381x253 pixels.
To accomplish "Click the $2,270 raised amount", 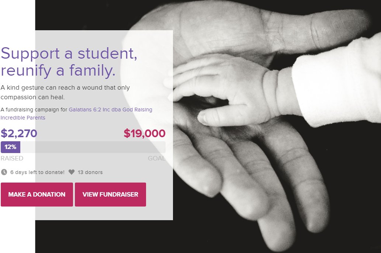I will point(19,133).
